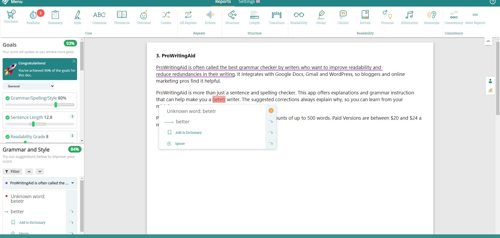Run the Diction report
The image size is (500, 238).
pyautogui.click(x=365, y=17)
